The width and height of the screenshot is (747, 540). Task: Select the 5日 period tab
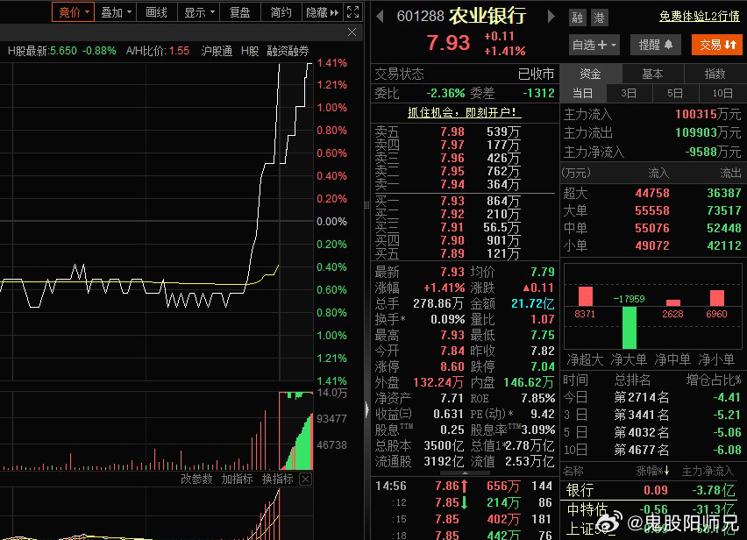(x=675, y=93)
